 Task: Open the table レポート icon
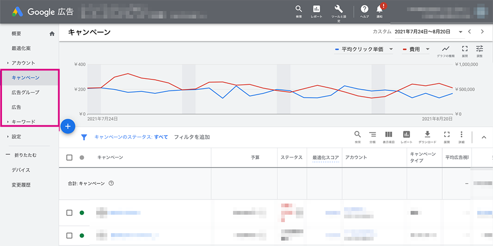point(407,135)
